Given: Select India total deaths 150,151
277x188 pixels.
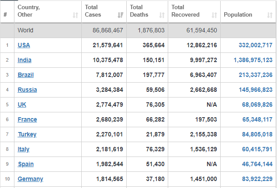Looking at the screenshot, I should (153, 60).
